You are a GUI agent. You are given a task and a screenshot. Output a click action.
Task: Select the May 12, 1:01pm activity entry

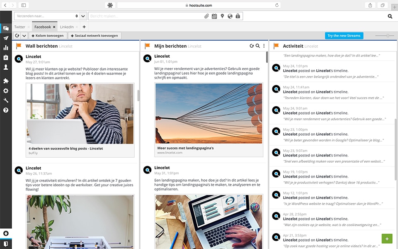pos(332,198)
